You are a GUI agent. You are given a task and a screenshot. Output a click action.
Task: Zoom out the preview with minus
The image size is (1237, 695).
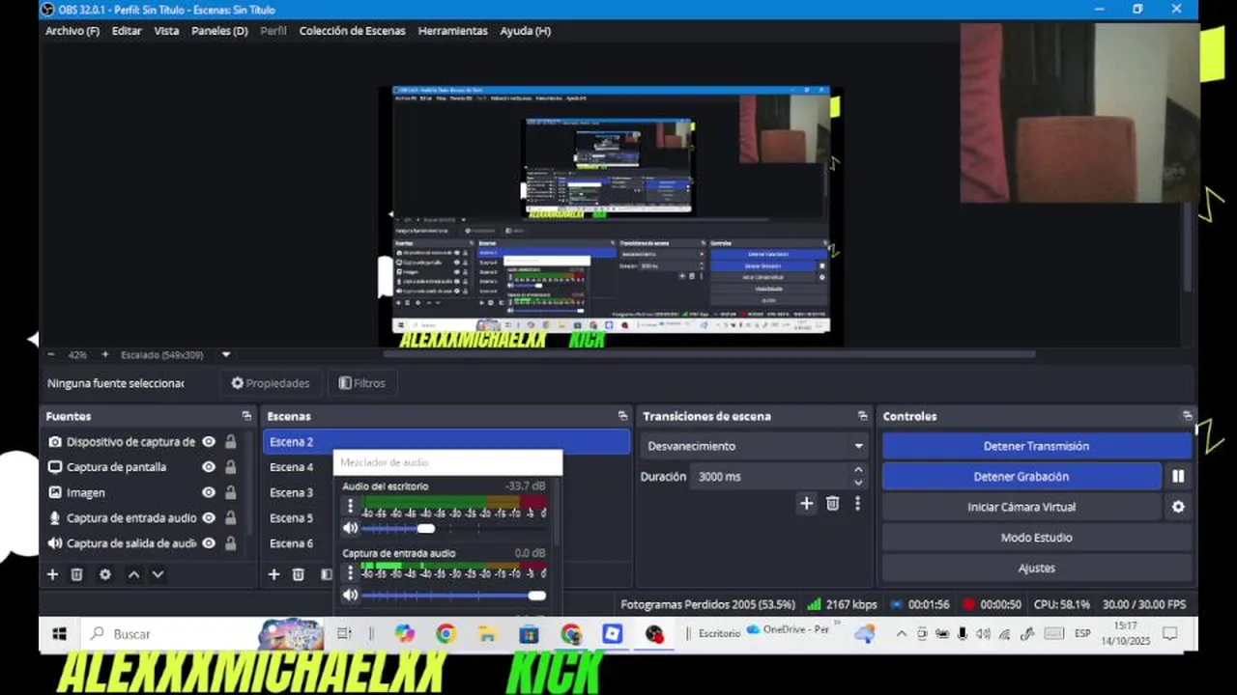(51, 354)
